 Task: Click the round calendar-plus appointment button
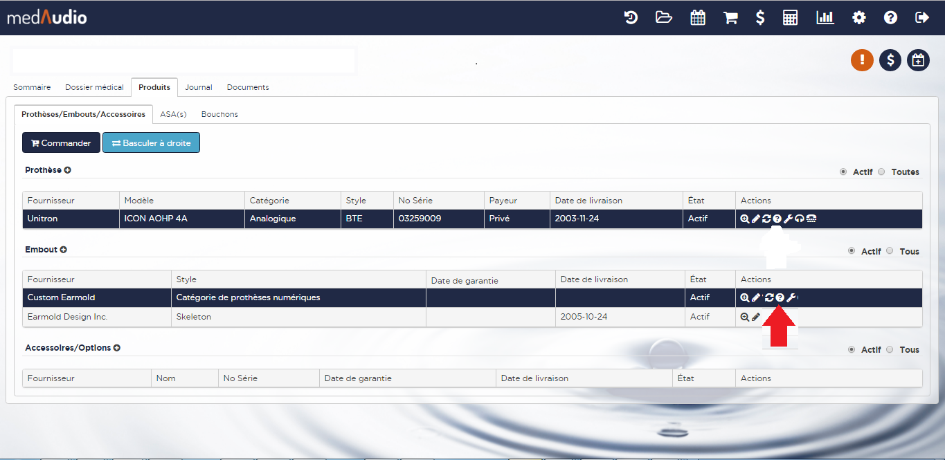coord(918,60)
